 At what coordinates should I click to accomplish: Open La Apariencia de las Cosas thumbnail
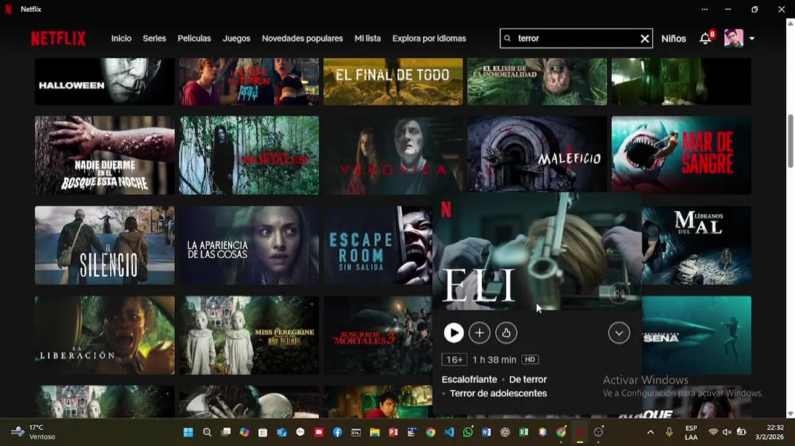pos(249,245)
